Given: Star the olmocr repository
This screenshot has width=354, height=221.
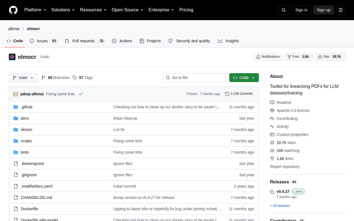Looking at the screenshot, I should (x=330, y=57).
